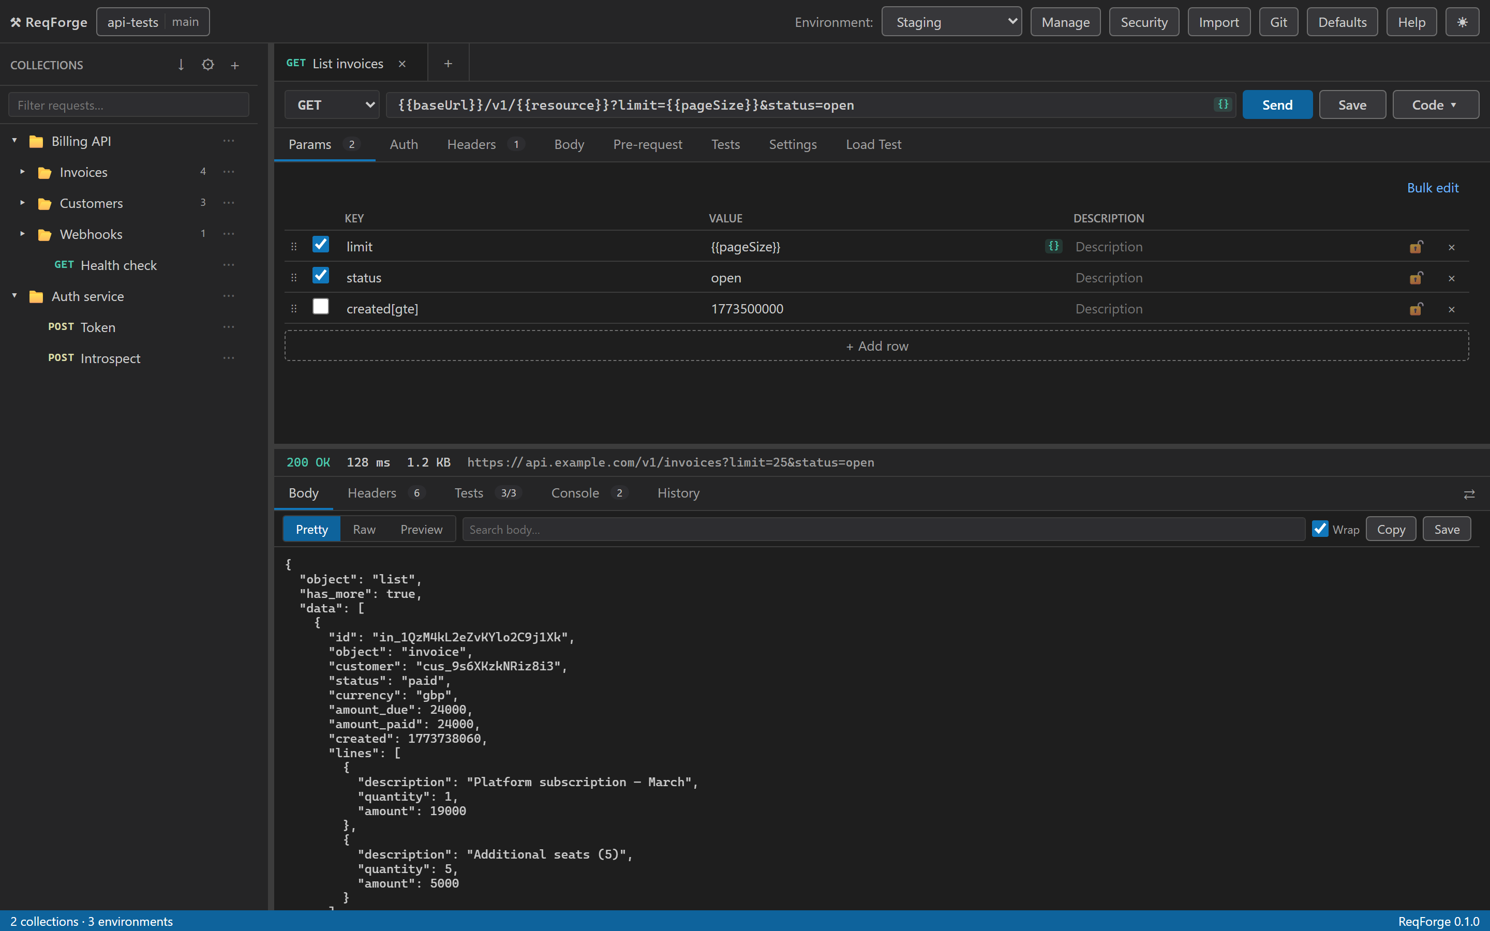Open Introspect request more options menu
Viewport: 1490px width, 931px height.
(229, 358)
